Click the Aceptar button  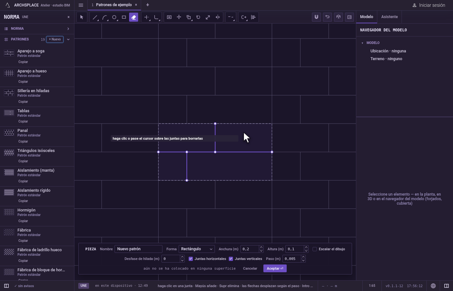275,268
